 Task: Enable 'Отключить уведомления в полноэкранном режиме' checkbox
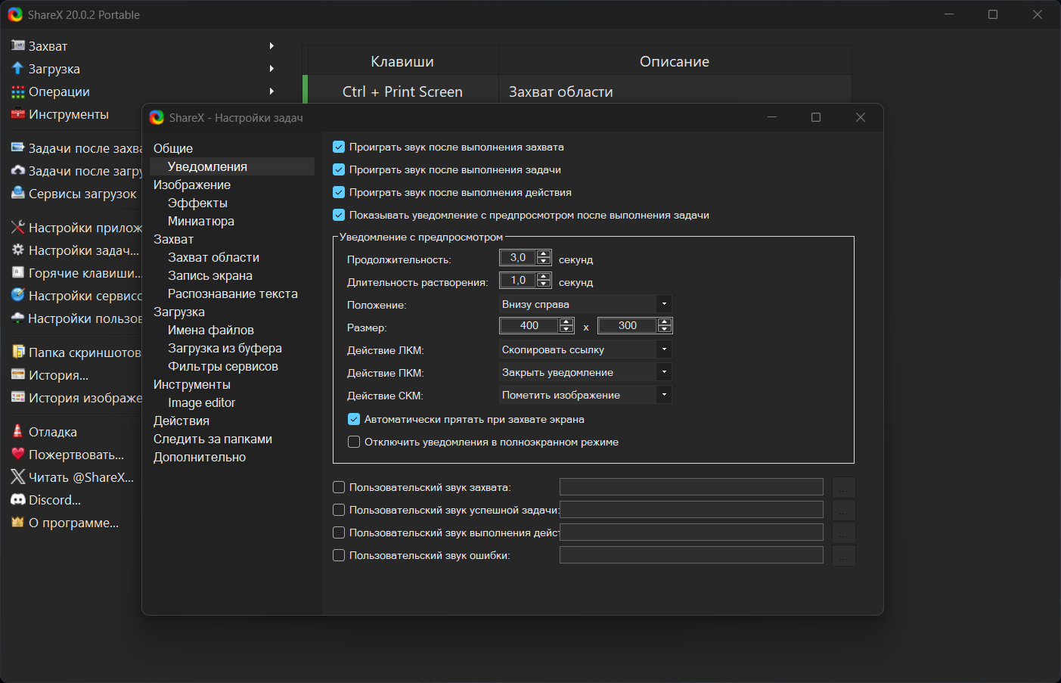click(354, 442)
